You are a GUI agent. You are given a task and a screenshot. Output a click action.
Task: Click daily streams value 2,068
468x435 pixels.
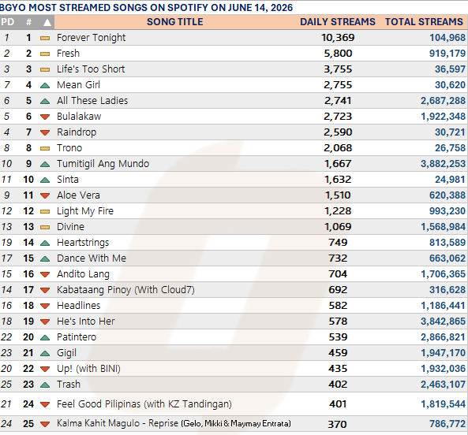pos(338,148)
